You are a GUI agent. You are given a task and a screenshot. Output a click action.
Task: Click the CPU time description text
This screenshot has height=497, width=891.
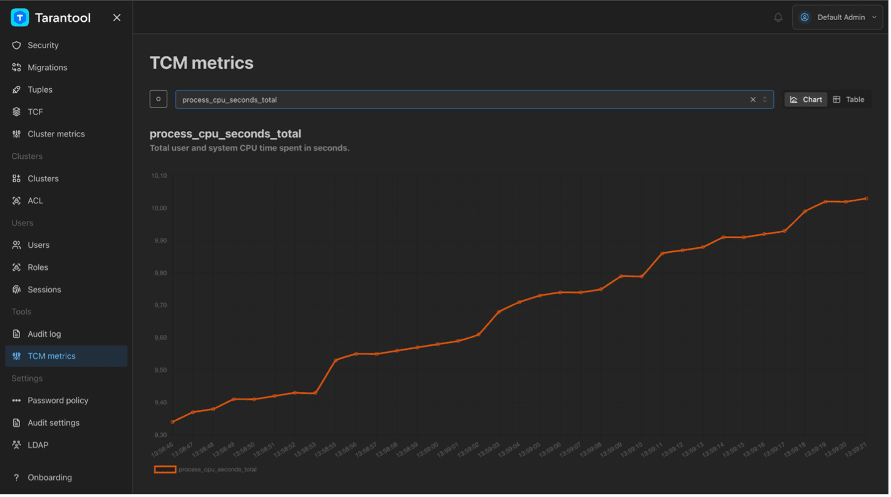pos(250,148)
